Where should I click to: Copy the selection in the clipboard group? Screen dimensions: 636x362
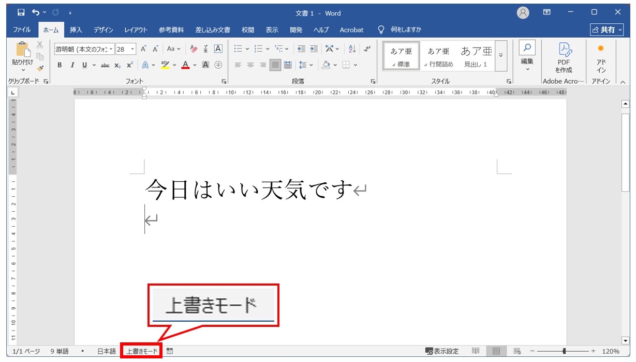40,56
